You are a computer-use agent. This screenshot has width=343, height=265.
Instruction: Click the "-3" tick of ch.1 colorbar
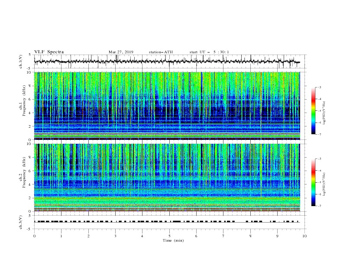[319, 87]
